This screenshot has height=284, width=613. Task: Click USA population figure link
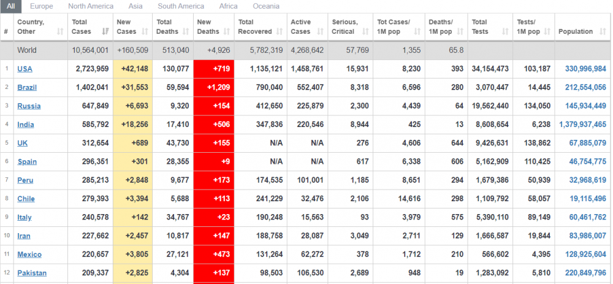pyautogui.click(x=582, y=69)
